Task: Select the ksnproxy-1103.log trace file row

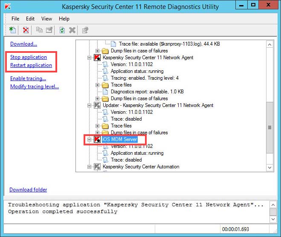Action: (x=169, y=44)
